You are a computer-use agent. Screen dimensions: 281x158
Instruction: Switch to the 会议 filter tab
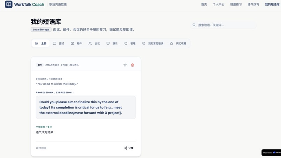click(94, 43)
